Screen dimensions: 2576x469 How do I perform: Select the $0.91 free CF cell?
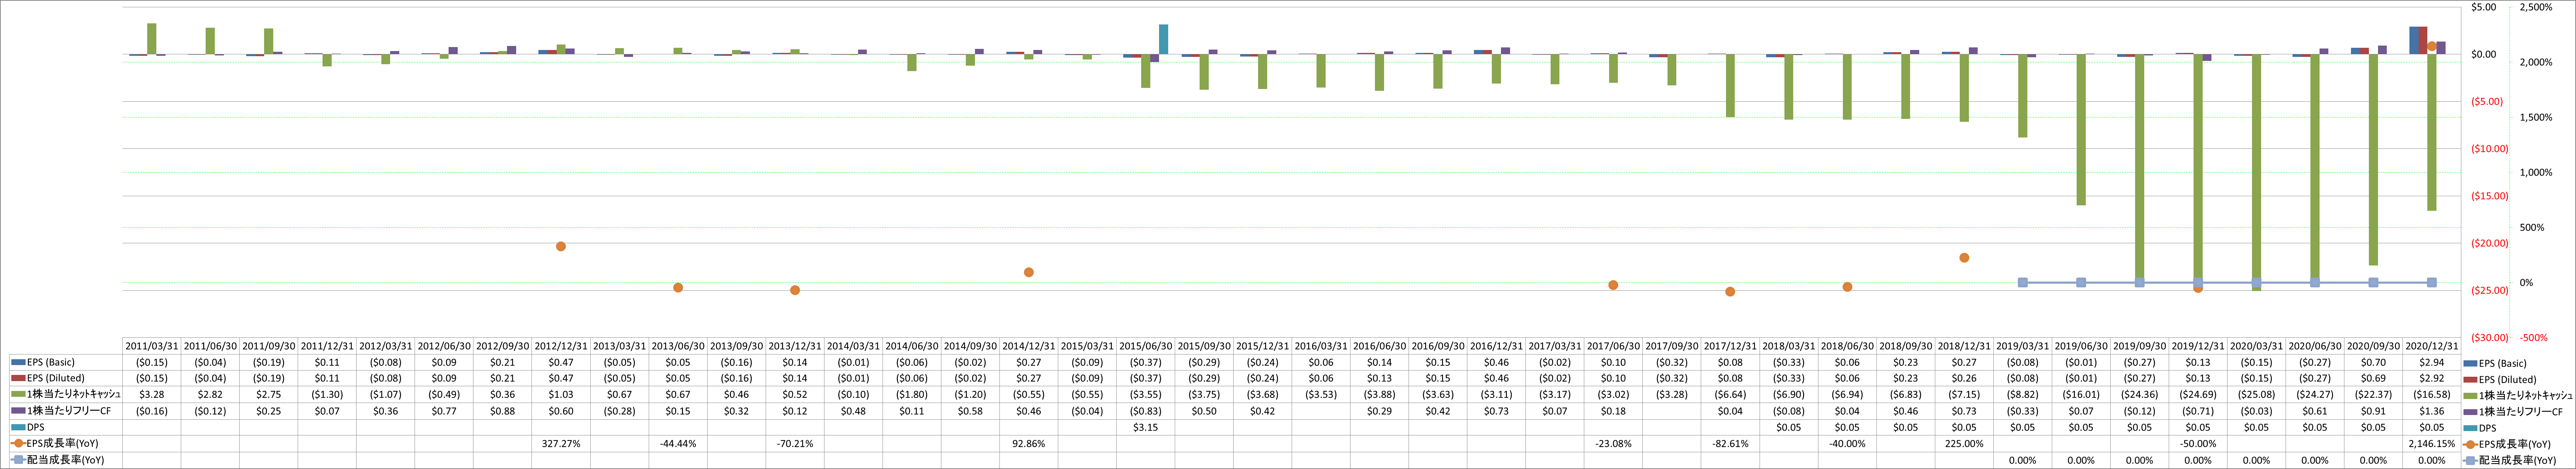pos(2373,411)
